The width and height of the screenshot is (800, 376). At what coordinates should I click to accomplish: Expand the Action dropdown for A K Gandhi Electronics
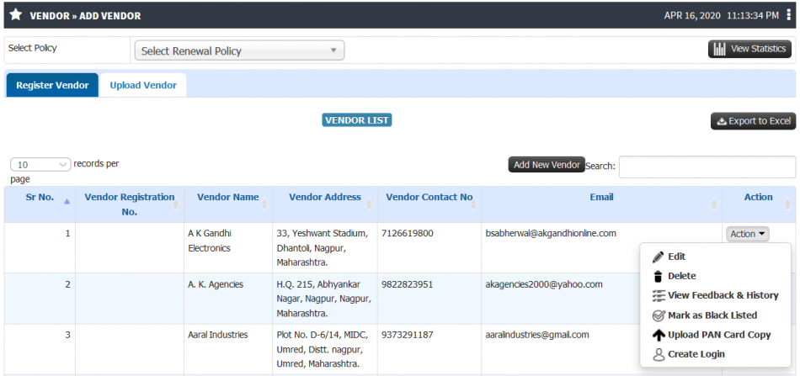click(748, 234)
